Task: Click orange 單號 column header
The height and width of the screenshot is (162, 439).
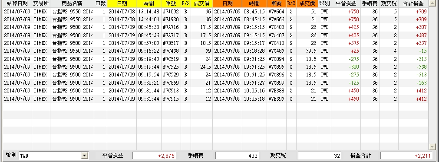Action: coord(276,3)
